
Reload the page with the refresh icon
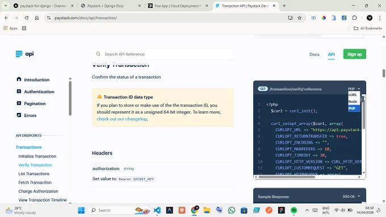point(27,18)
